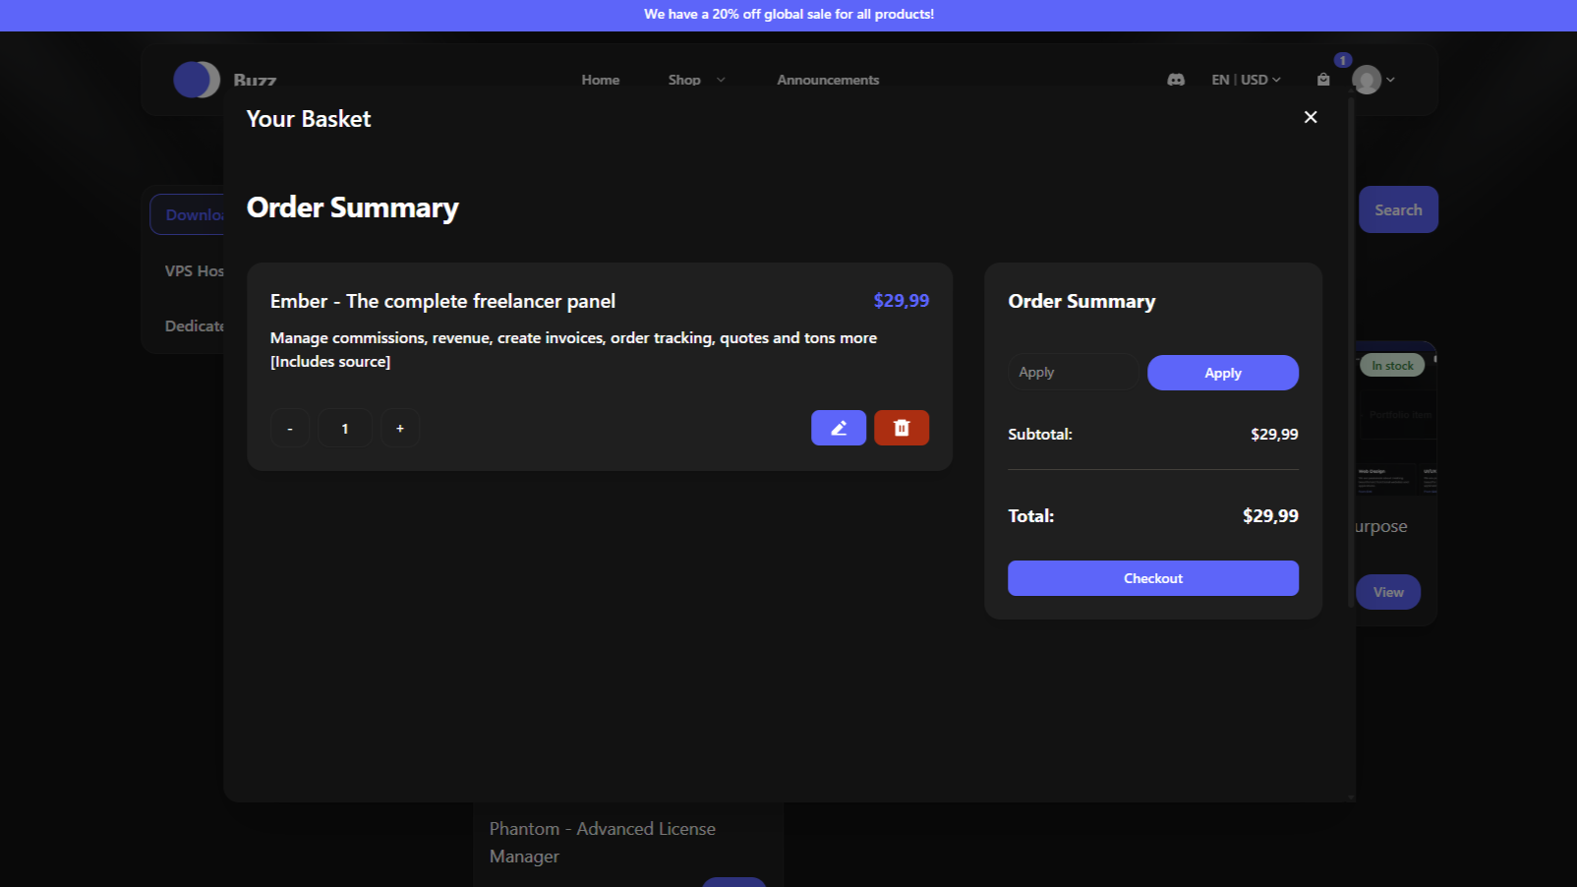
Task: Select the VPS Hosting category tab
Action: [194, 270]
